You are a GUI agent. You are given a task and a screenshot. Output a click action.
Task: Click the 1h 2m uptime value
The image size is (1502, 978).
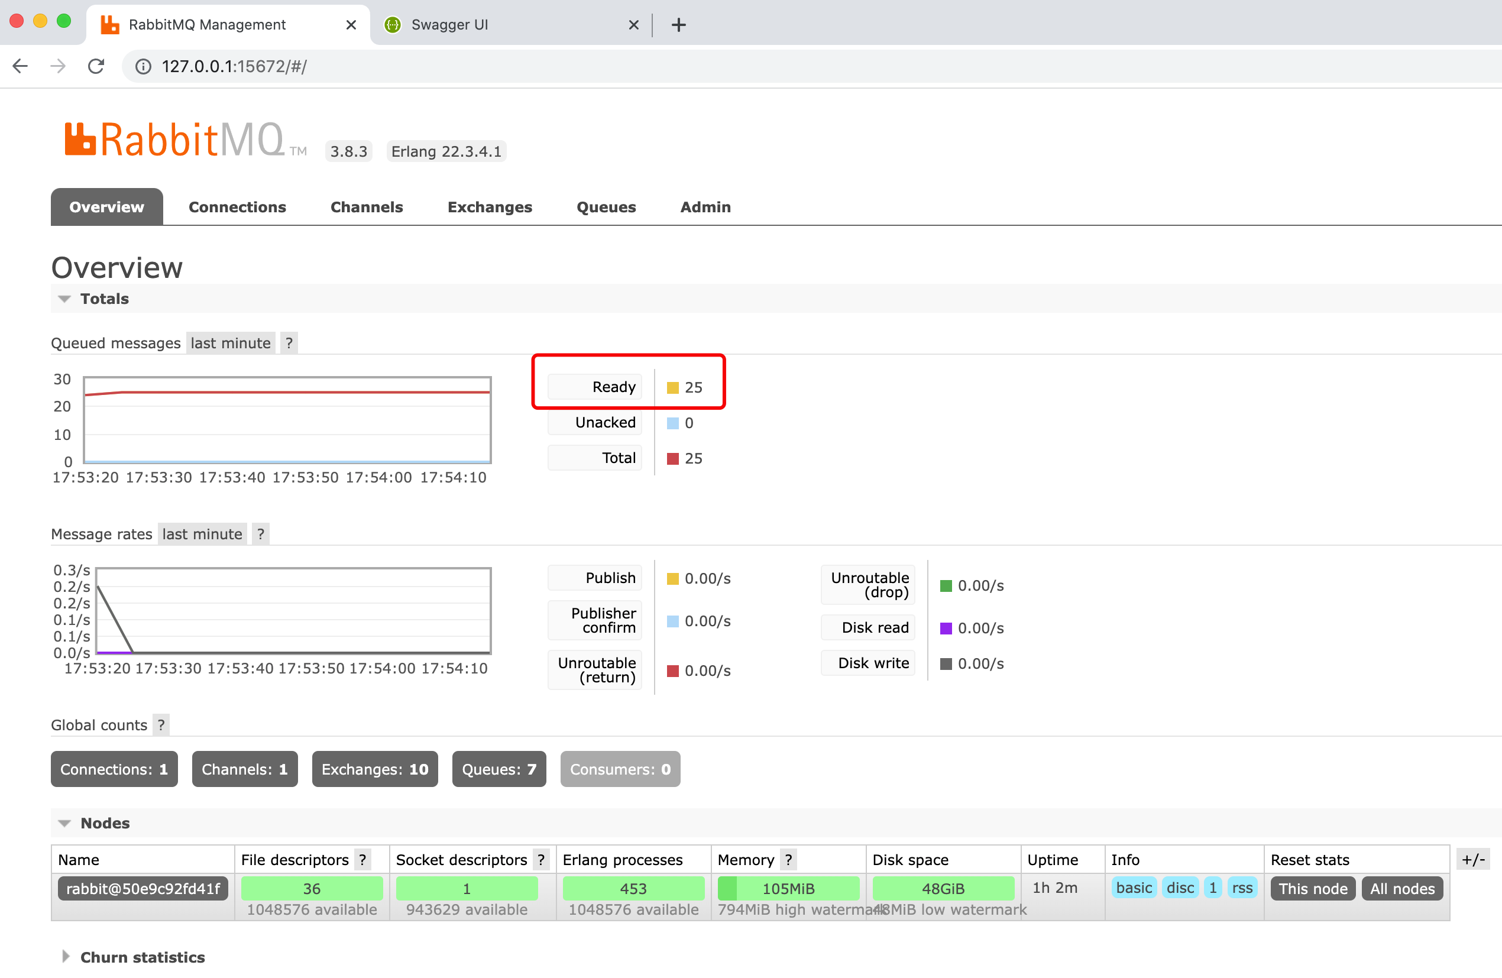(1055, 888)
